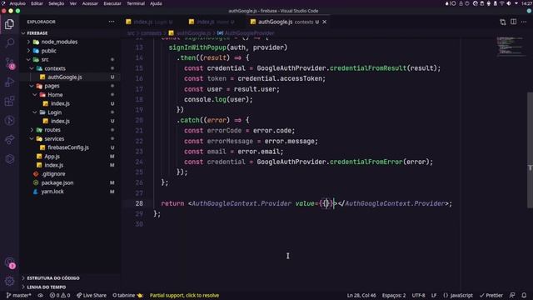Open the Seleção menu
The height and width of the screenshot is (300, 533).
point(57,3)
